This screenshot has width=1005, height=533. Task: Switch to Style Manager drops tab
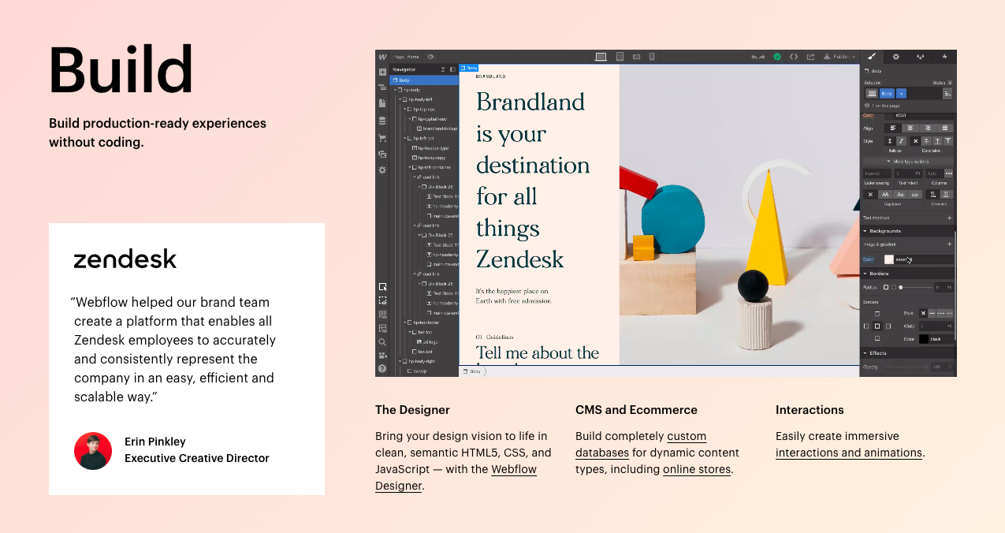(920, 57)
